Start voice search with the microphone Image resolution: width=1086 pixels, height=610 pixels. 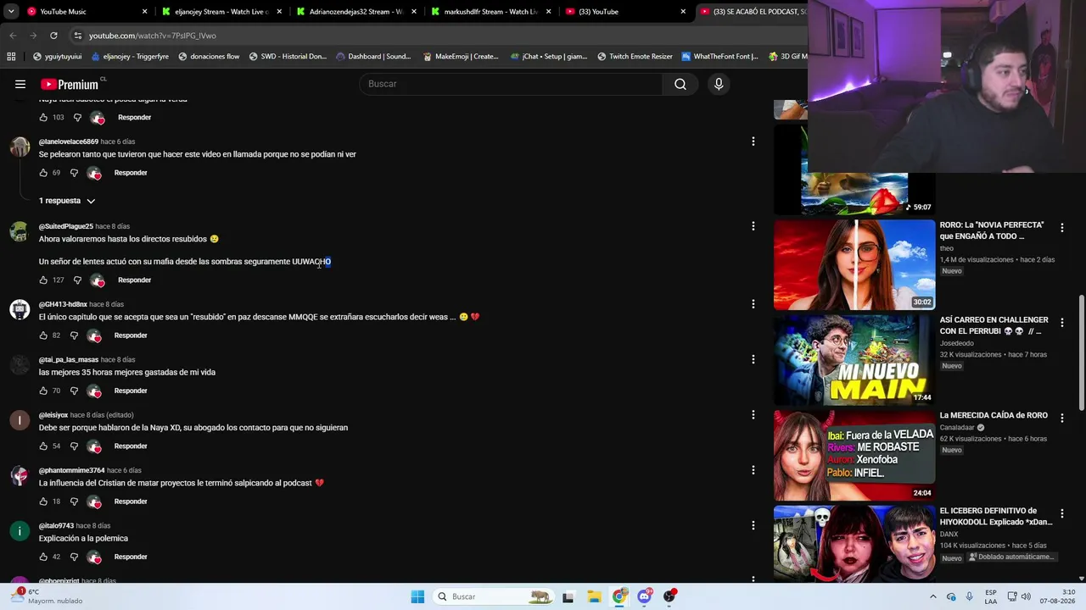coord(719,84)
